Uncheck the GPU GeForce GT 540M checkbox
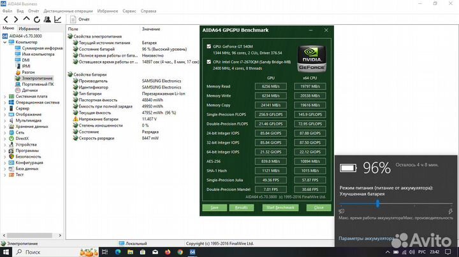 tap(208, 46)
